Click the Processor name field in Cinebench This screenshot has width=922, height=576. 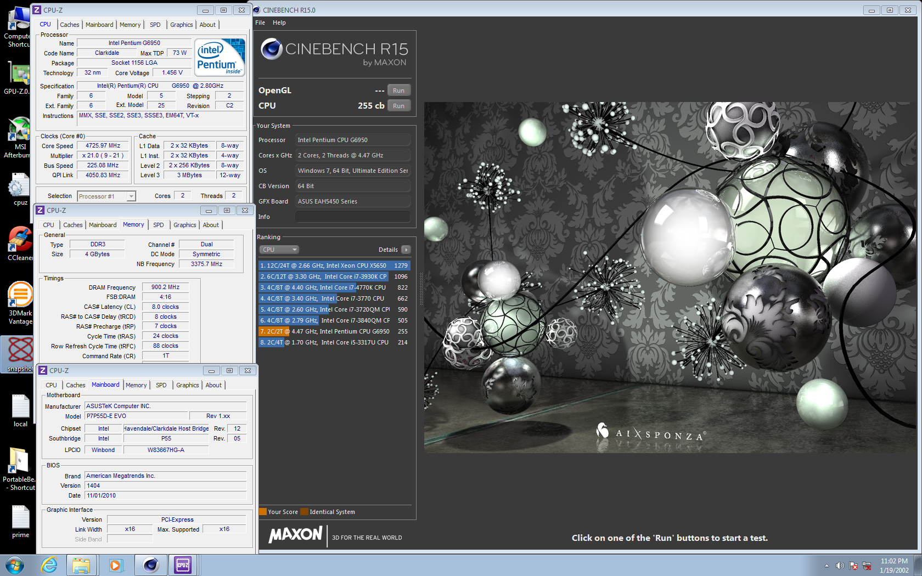[353, 140]
